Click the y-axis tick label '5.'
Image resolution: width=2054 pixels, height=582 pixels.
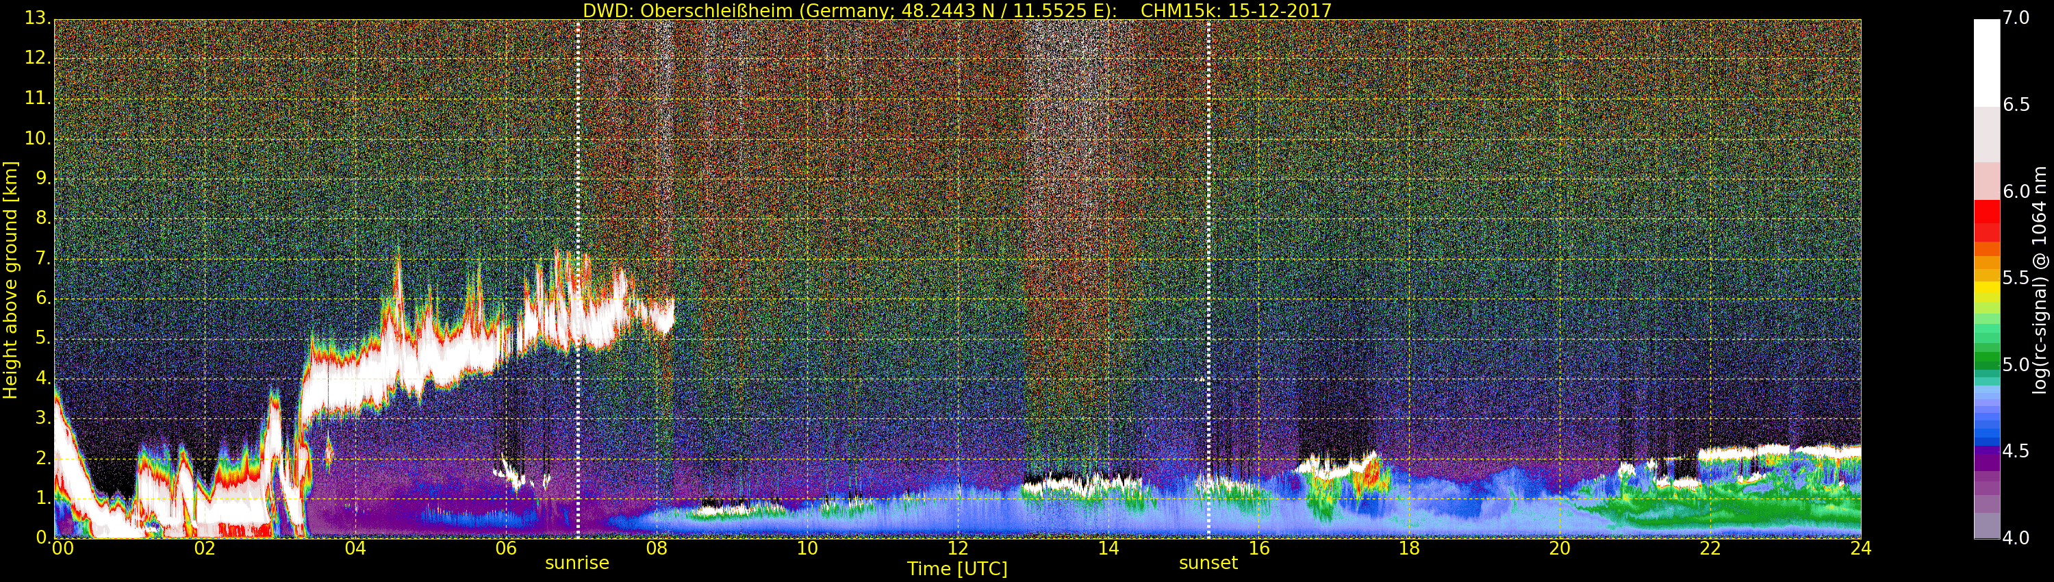pos(43,338)
